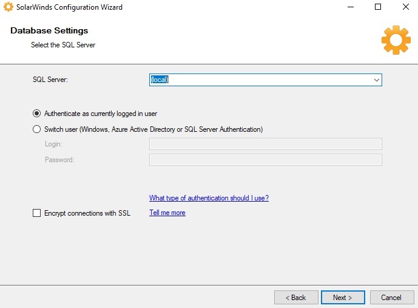Expand the SQL Server dropdown arrow

pos(376,80)
